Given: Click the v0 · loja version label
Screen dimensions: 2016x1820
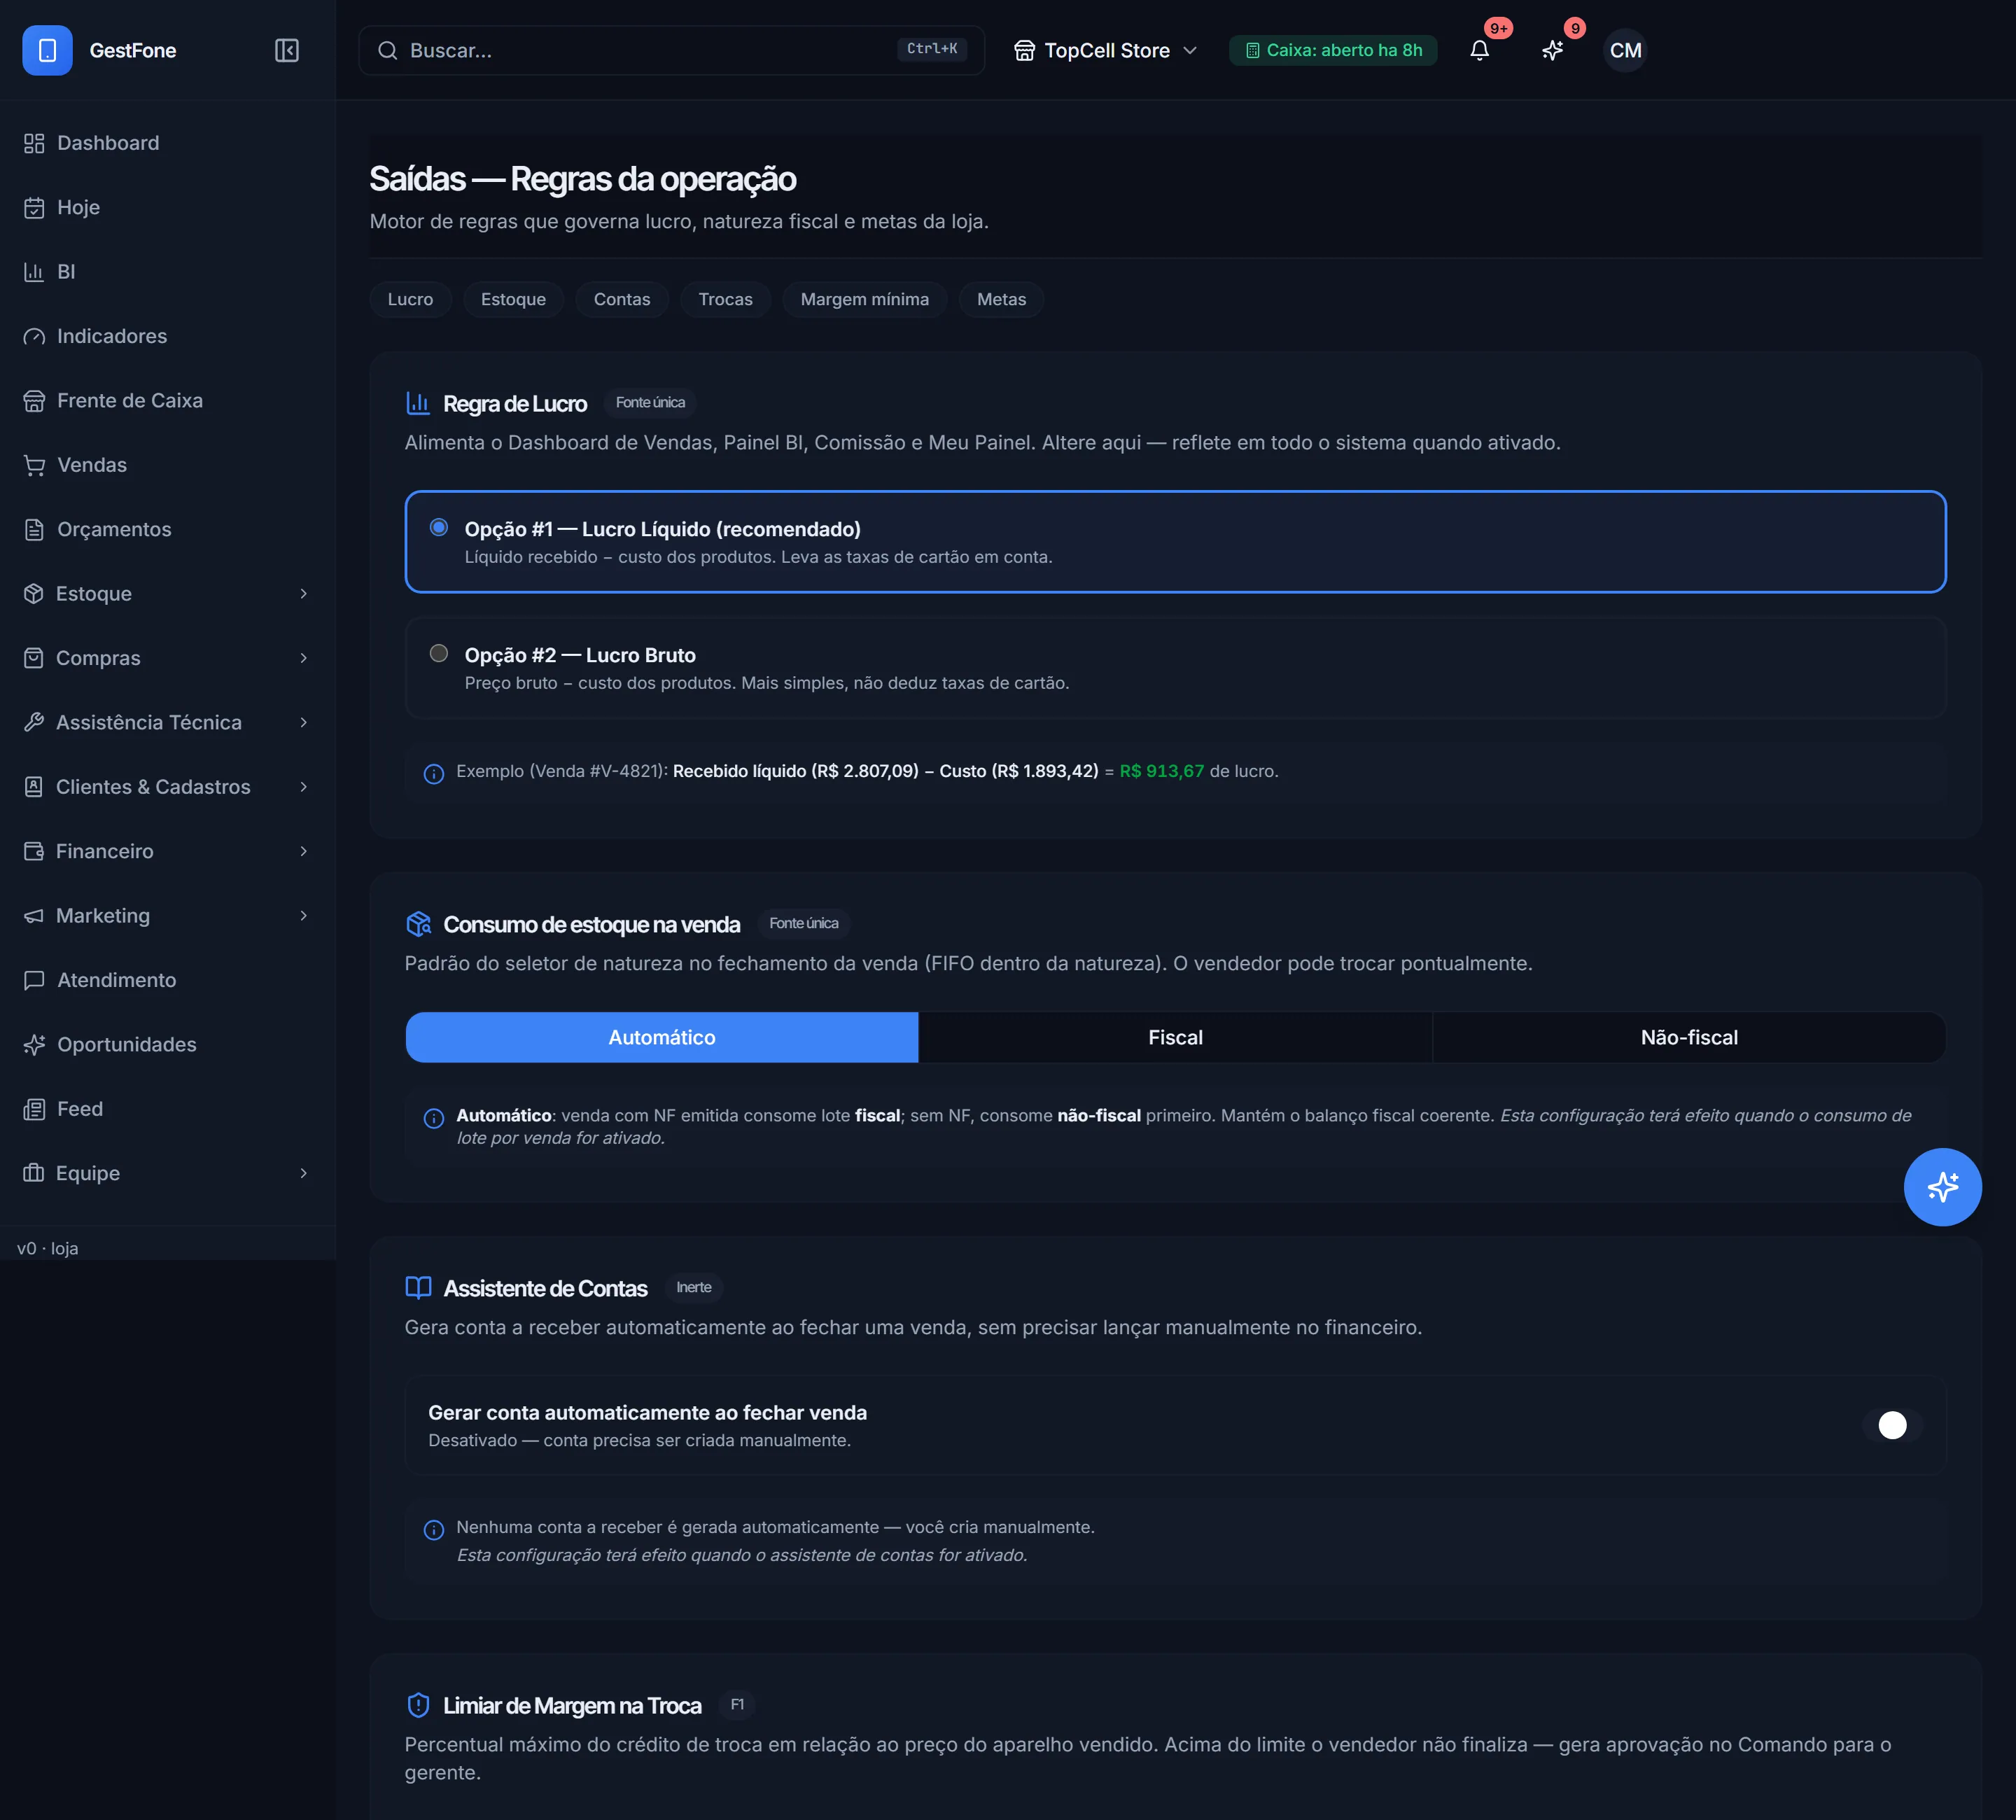Looking at the screenshot, I should pyautogui.click(x=48, y=1248).
